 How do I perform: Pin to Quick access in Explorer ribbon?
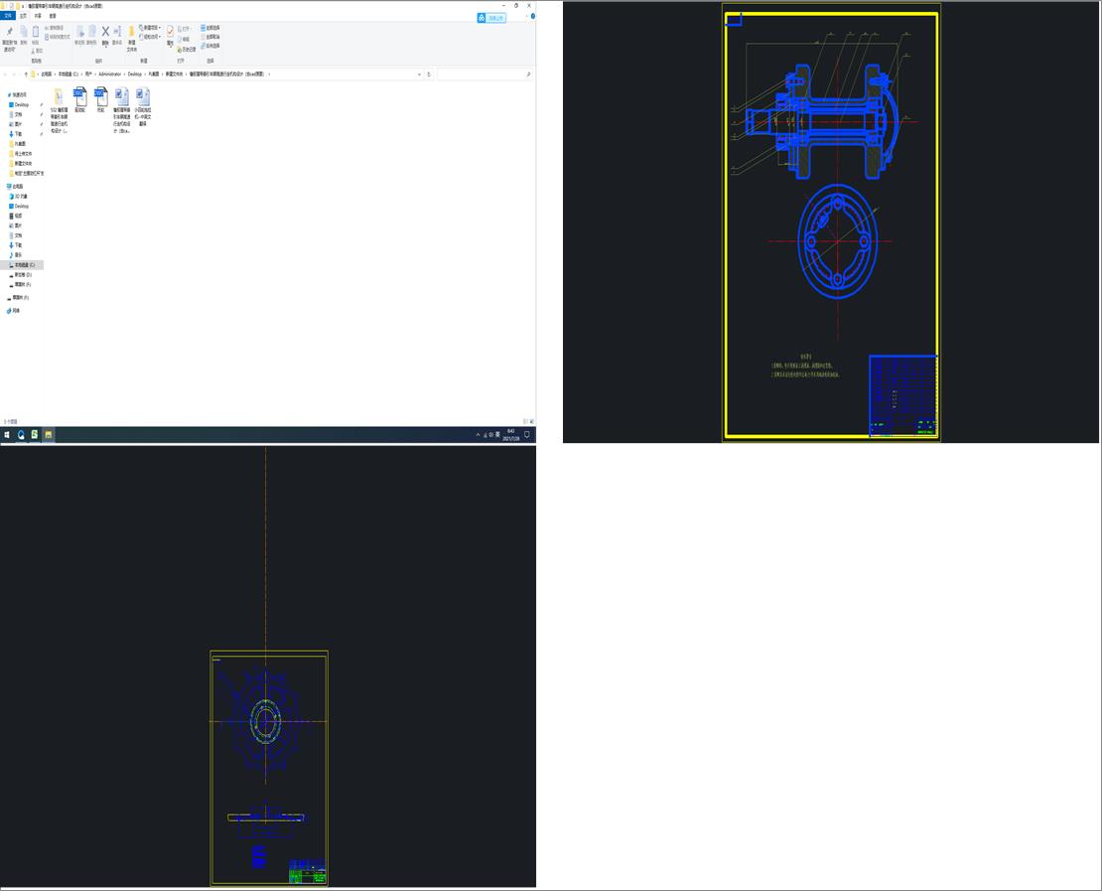point(9,40)
